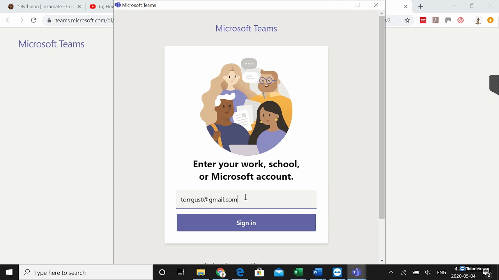Click Chrome forward navigation arrow

coord(21,20)
